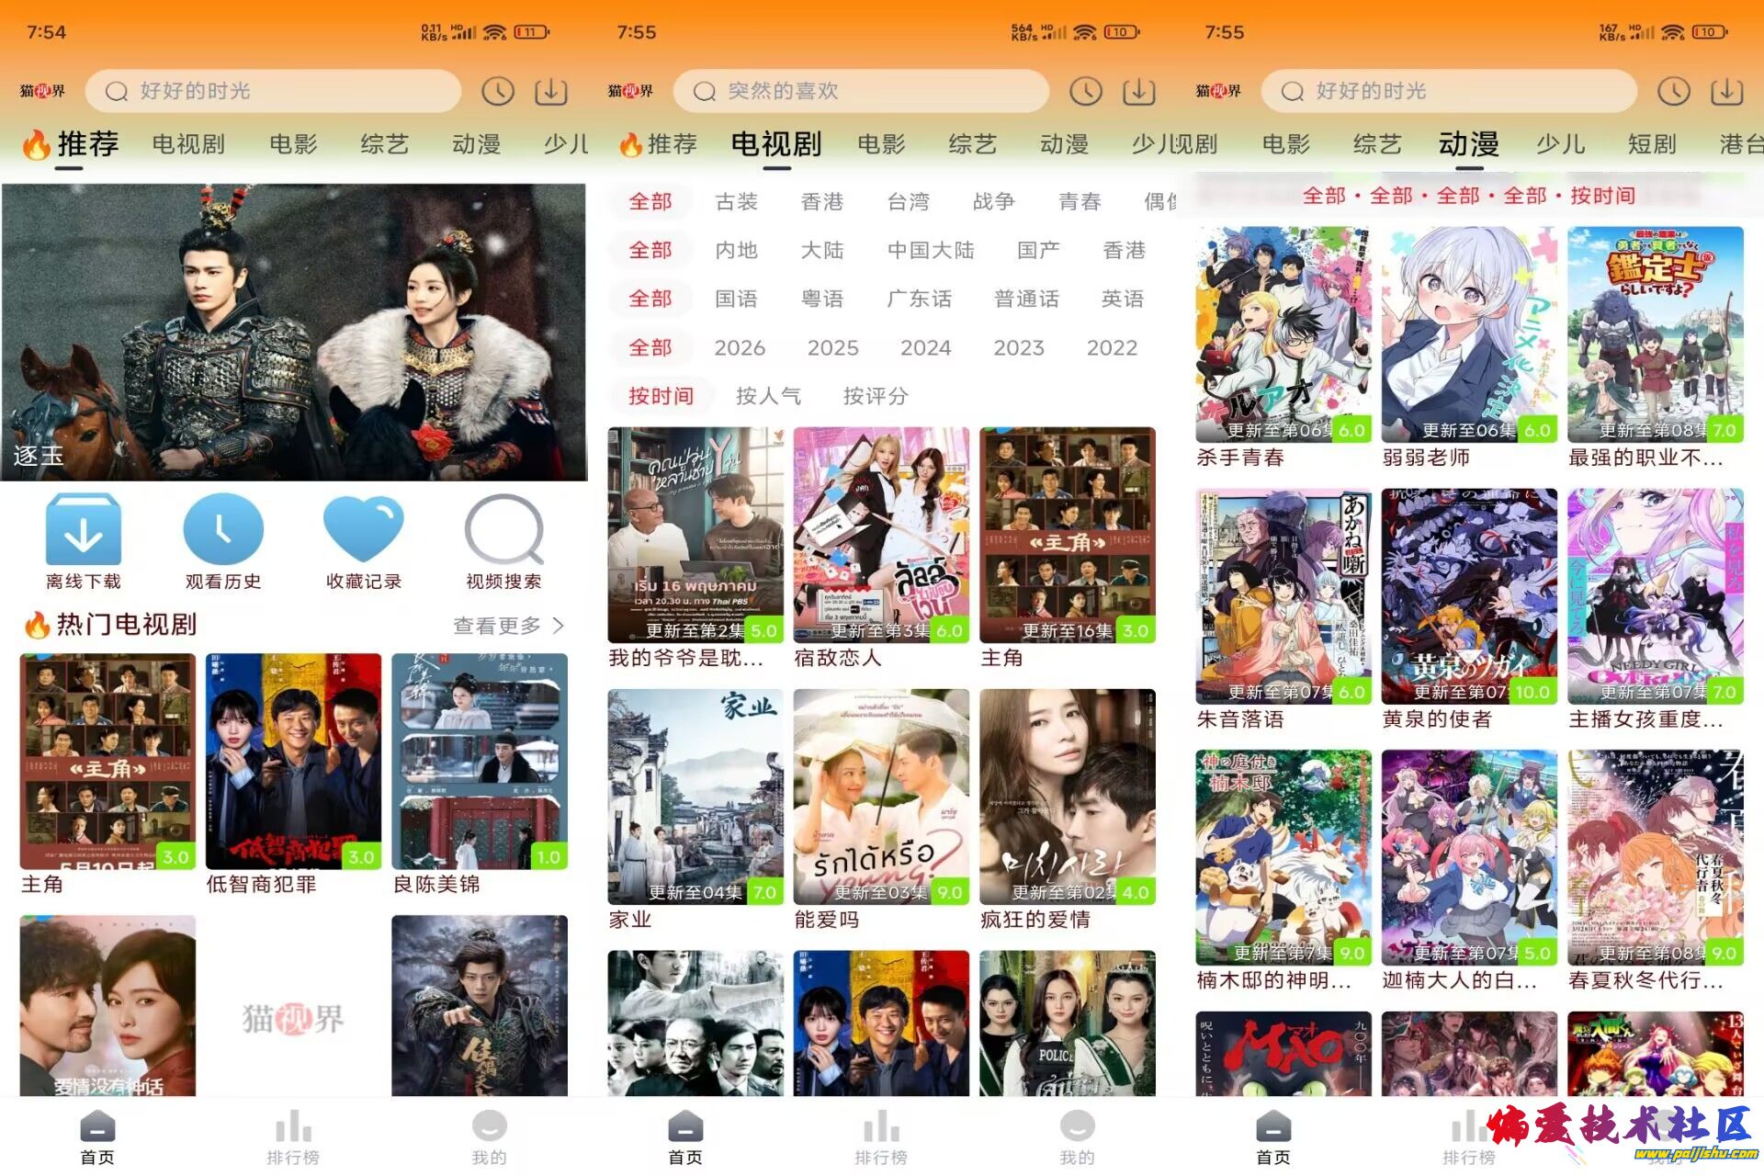
Task: Switch to 电视剧 tab on left screen
Action: click(188, 144)
